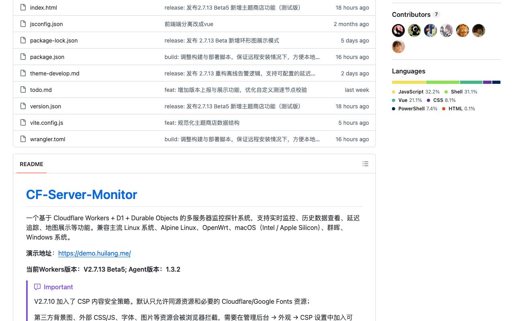Open the commit message '前端端分离改成vue'
Image resolution: width=514 pixels, height=321 pixels.
[189, 24]
